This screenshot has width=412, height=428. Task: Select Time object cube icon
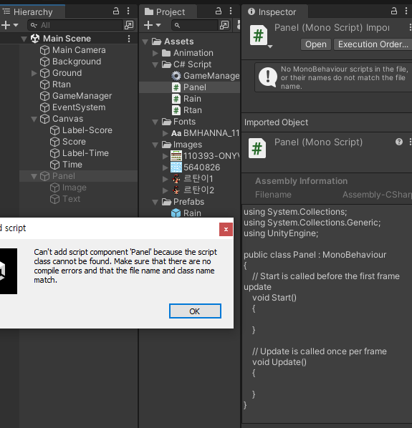click(x=54, y=165)
